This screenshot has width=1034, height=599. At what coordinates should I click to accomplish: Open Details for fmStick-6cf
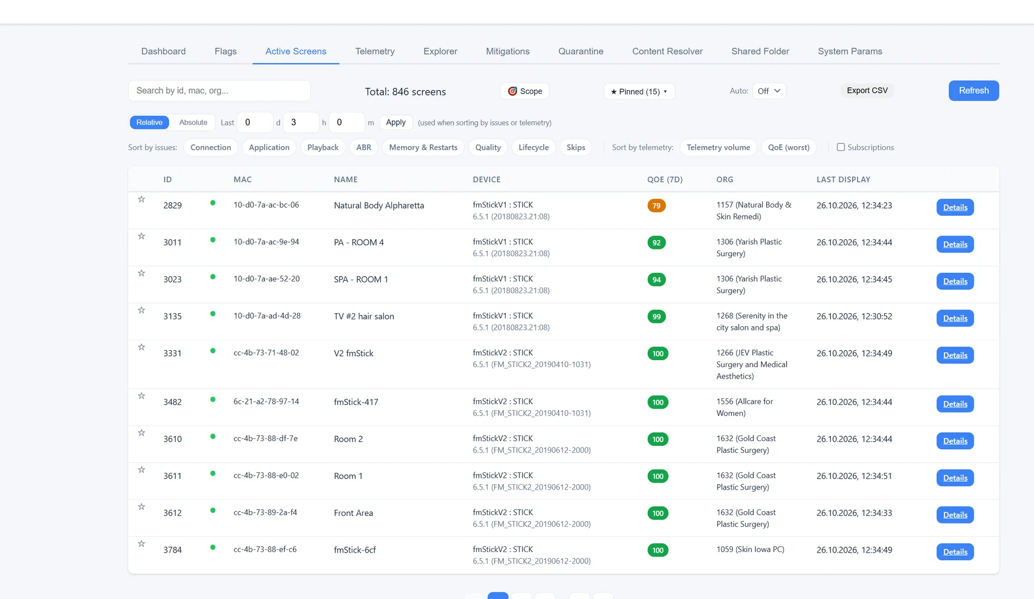coord(955,552)
